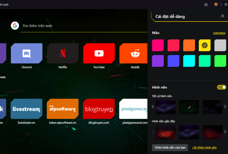Viewport: 228px width, 154px height.
Task: Click the YouTube tile label
Action: click(x=99, y=67)
